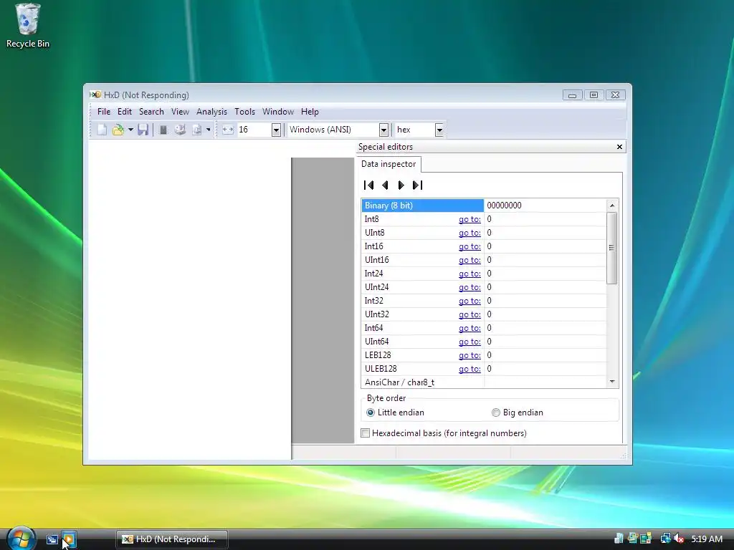Viewport: 734px width, 550px height.
Task: Select the Binary (8 bit) row
Action: click(423, 206)
